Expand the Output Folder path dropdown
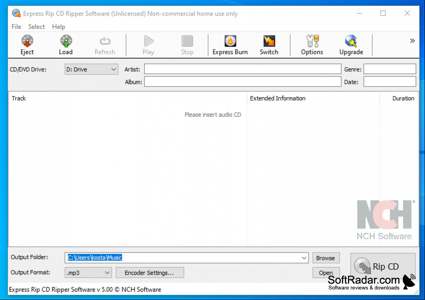 (x=304, y=258)
